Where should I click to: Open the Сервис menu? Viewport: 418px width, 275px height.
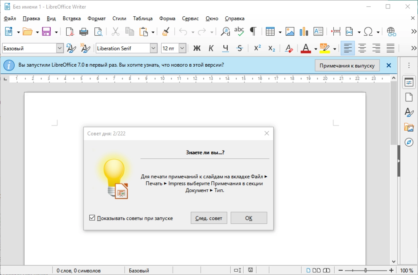[190, 18]
